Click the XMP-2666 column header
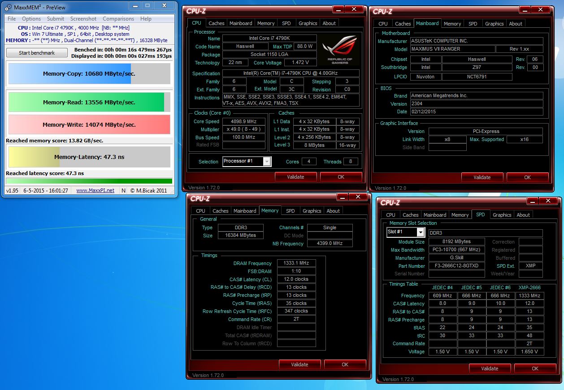564x390 pixels. pyautogui.click(x=529, y=287)
